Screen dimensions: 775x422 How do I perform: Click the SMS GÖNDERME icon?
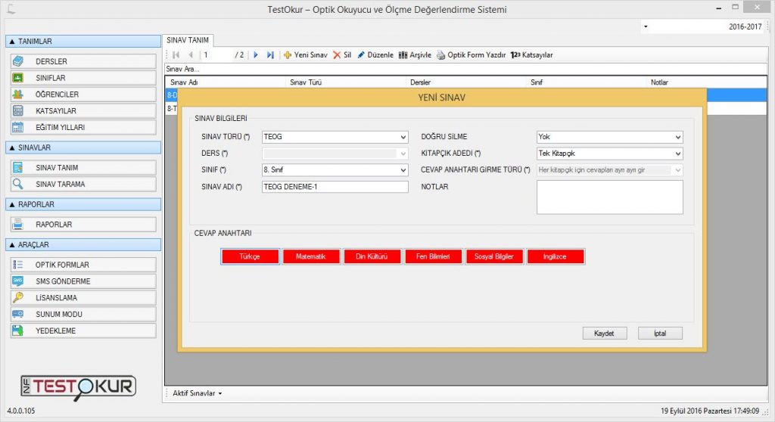coord(18,281)
